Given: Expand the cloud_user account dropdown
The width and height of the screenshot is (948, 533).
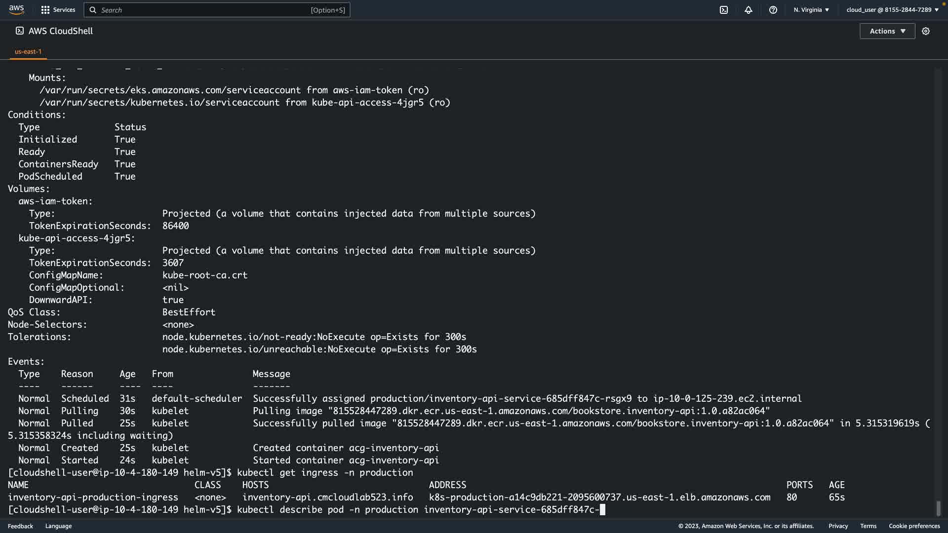Looking at the screenshot, I should pos(892,10).
